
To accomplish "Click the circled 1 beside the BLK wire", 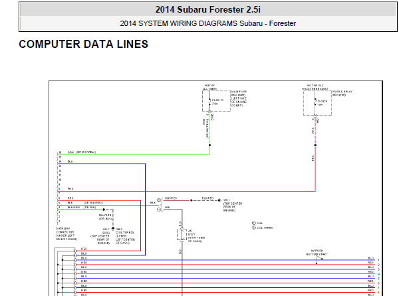I will pos(159,210).
